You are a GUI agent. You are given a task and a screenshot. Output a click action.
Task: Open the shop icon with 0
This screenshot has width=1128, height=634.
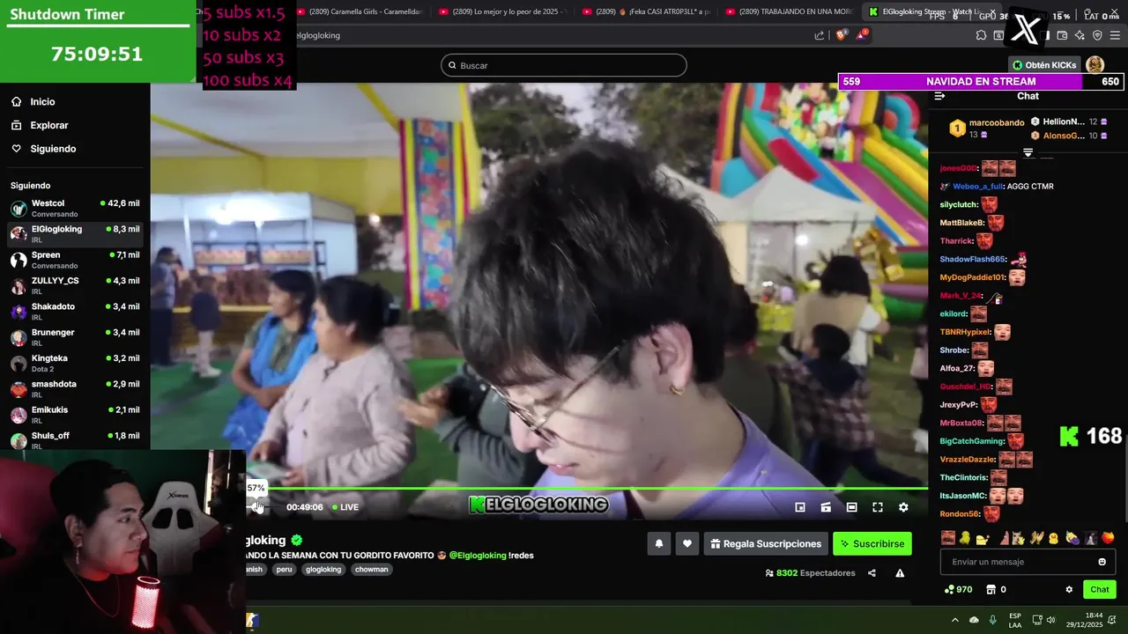996,590
